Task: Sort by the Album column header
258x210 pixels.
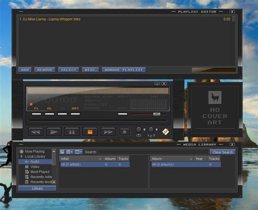Action: pyautogui.click(x=172, y=159)
